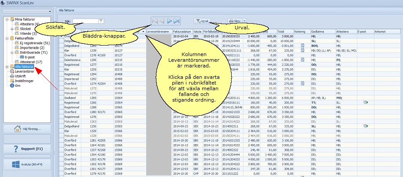Go to the first invoice record
Image resolution: width=403 pixels, height=177 pixels.
click(x=155, y=21)
